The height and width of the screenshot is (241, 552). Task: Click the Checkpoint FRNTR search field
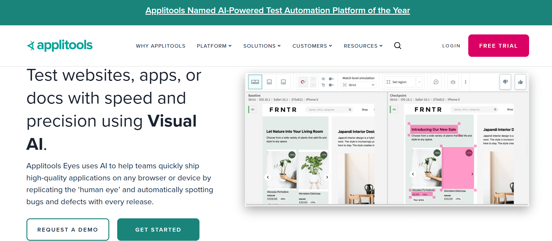474,109
